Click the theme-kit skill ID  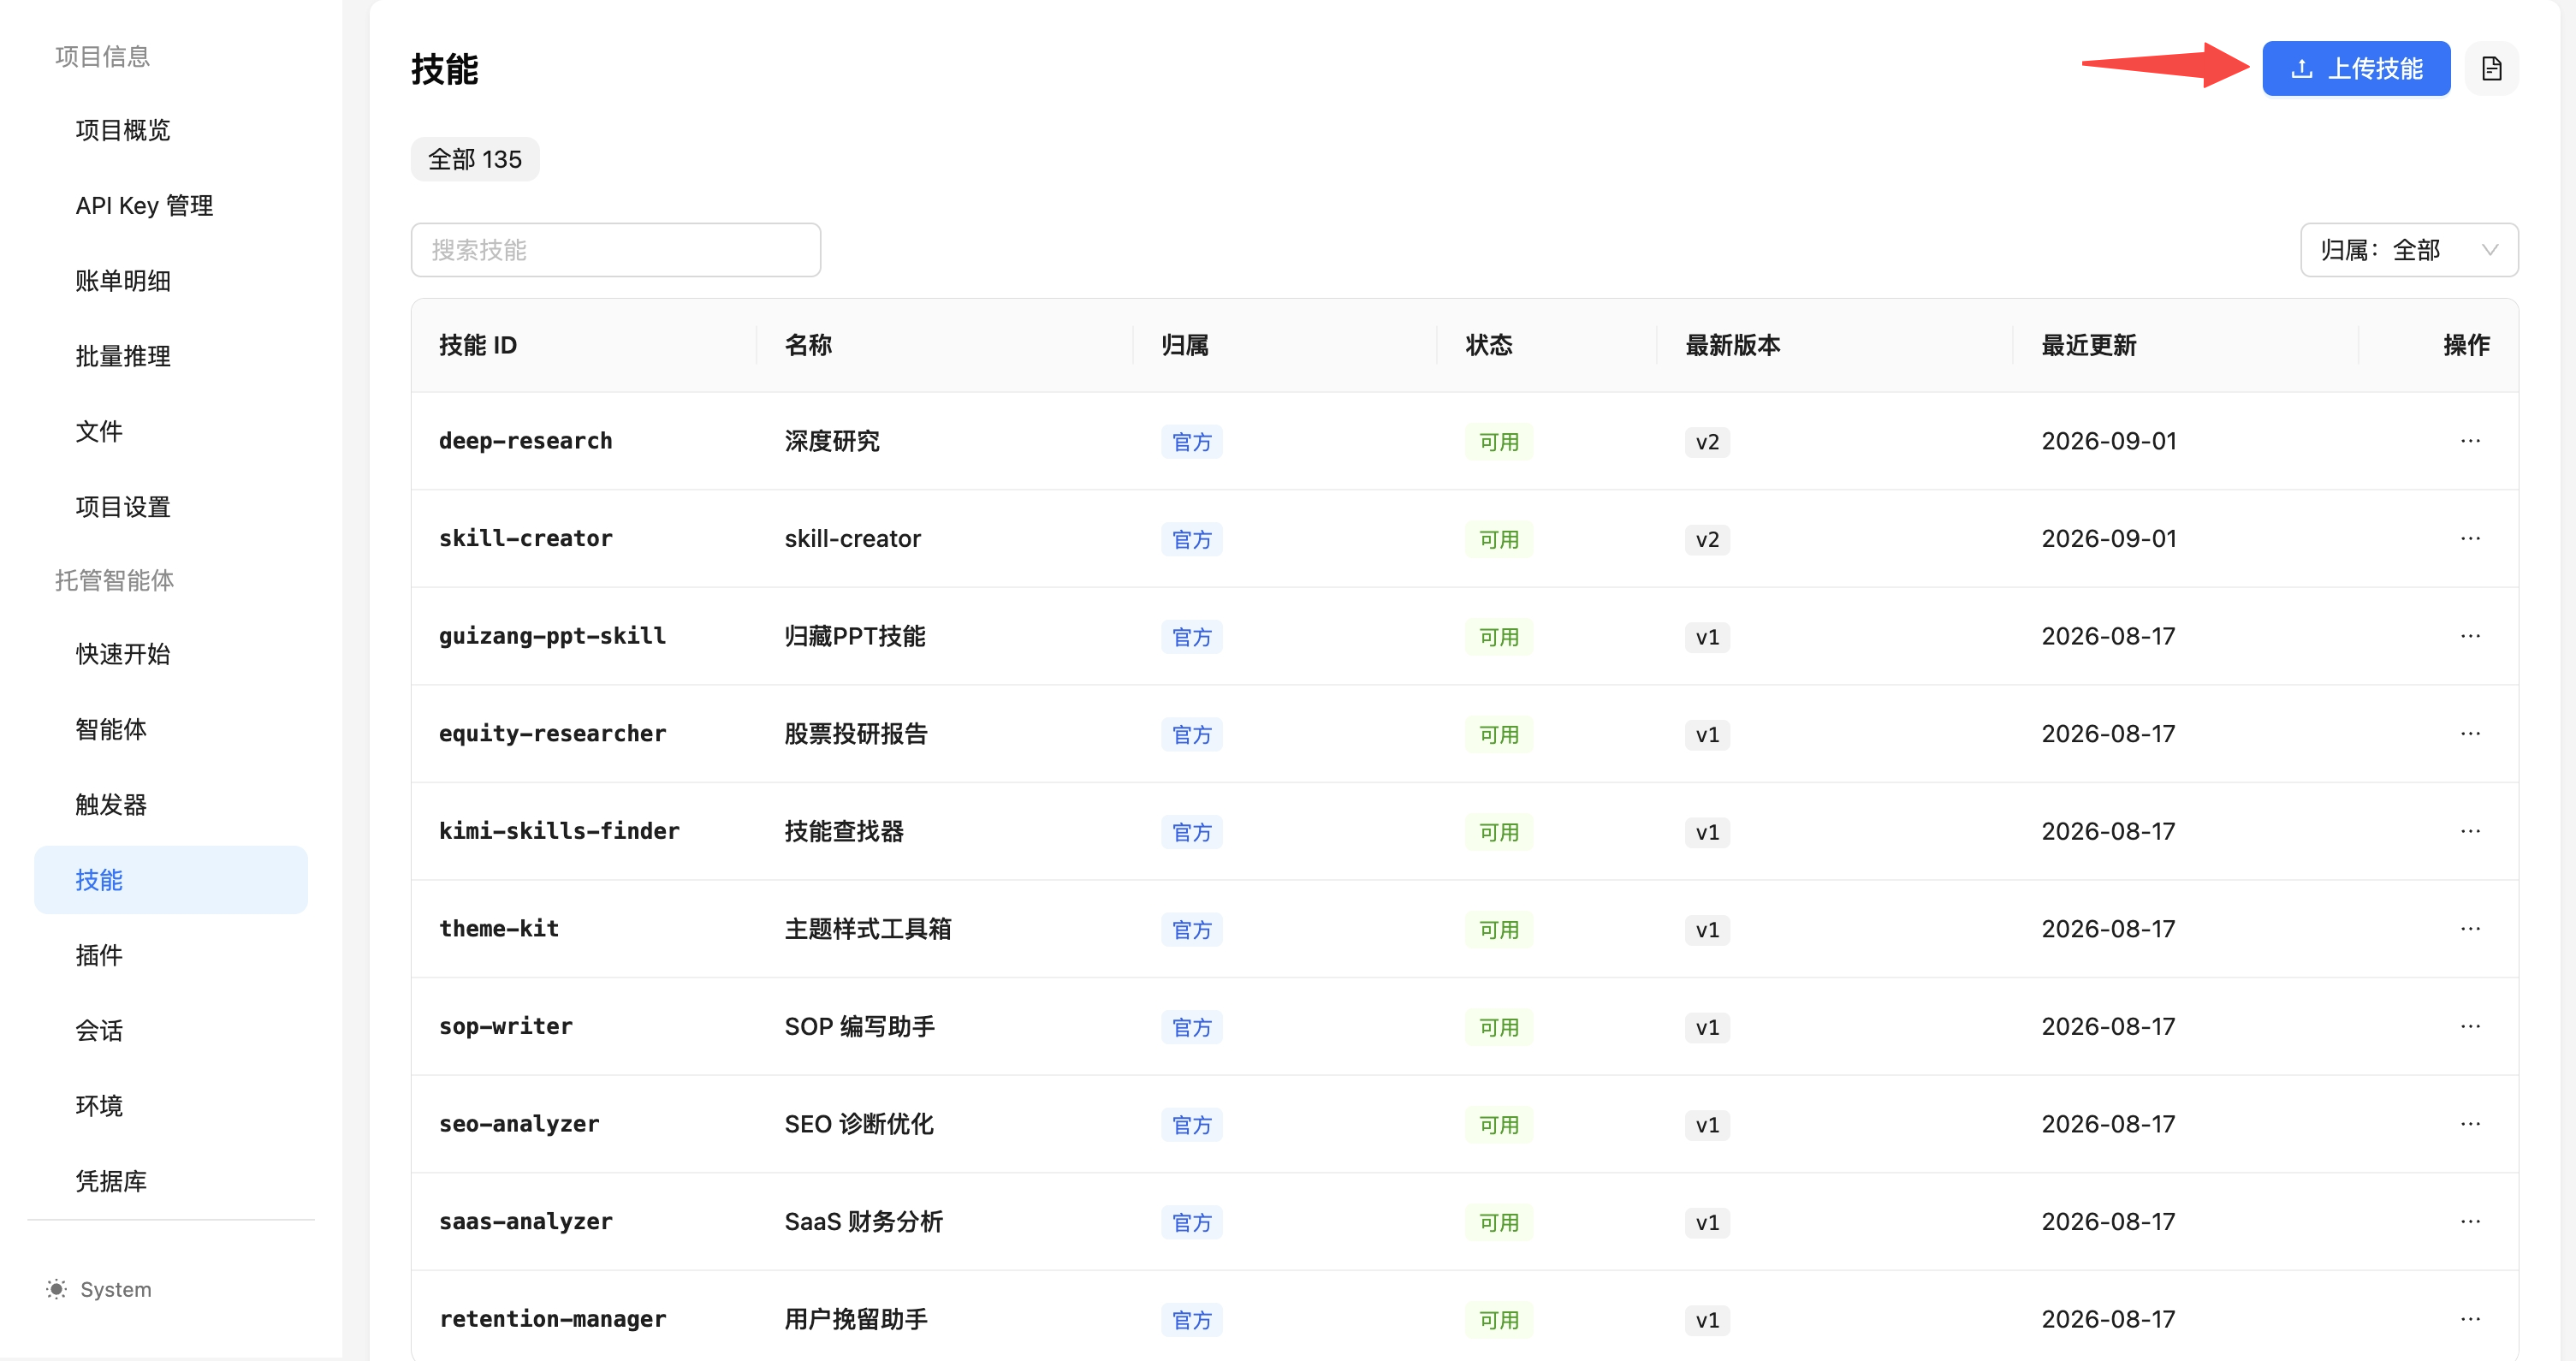click(x=499, y=929)
